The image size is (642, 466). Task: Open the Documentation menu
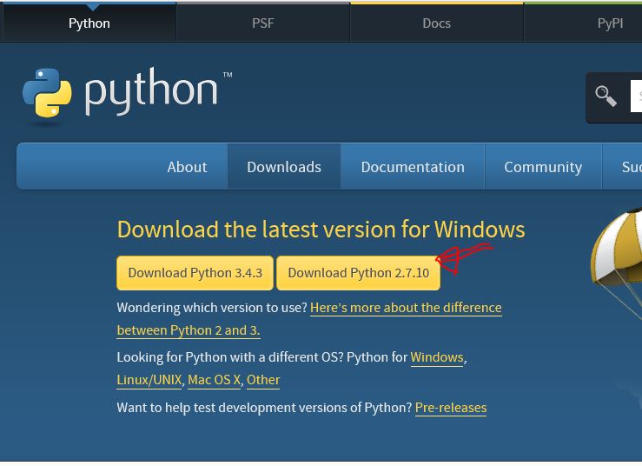[413, 167]
